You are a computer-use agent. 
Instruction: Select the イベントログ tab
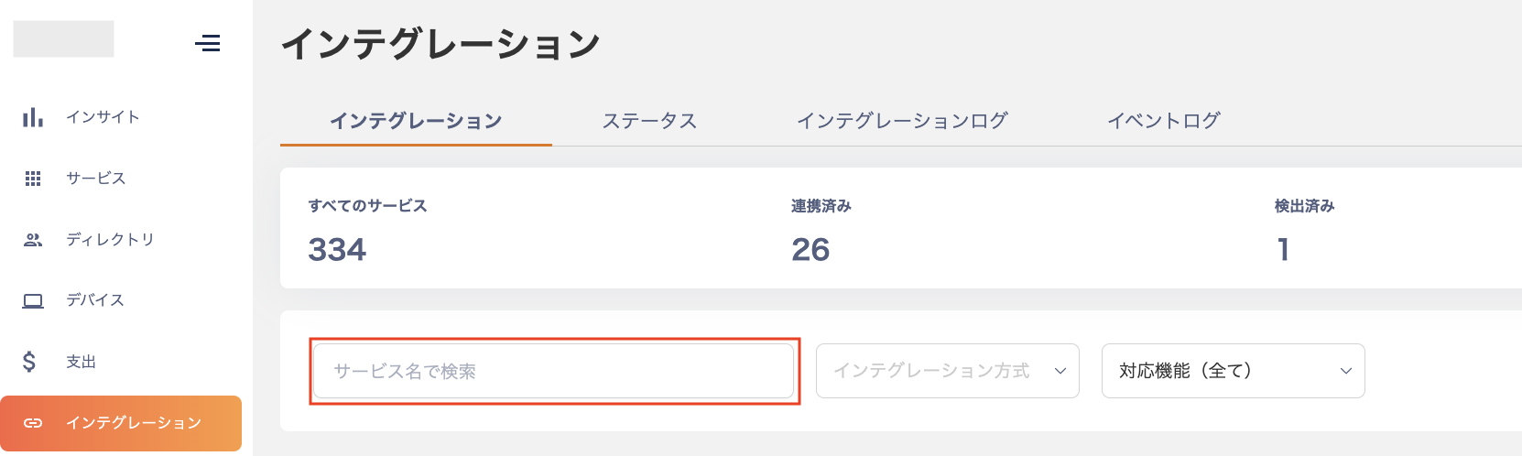[1163, 121]
